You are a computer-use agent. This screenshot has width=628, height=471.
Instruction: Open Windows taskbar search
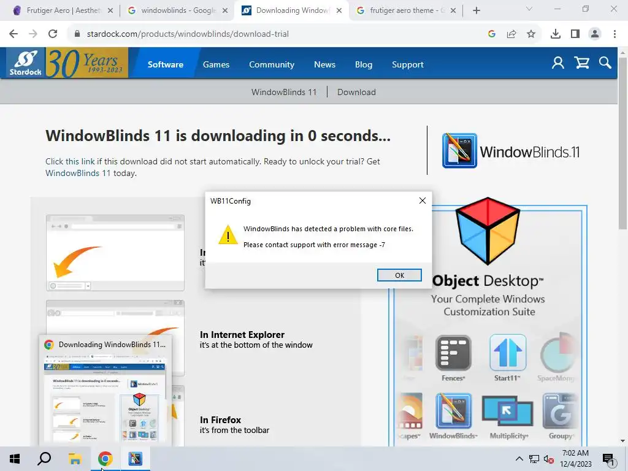pyautogui.click(x=44, y=459)
